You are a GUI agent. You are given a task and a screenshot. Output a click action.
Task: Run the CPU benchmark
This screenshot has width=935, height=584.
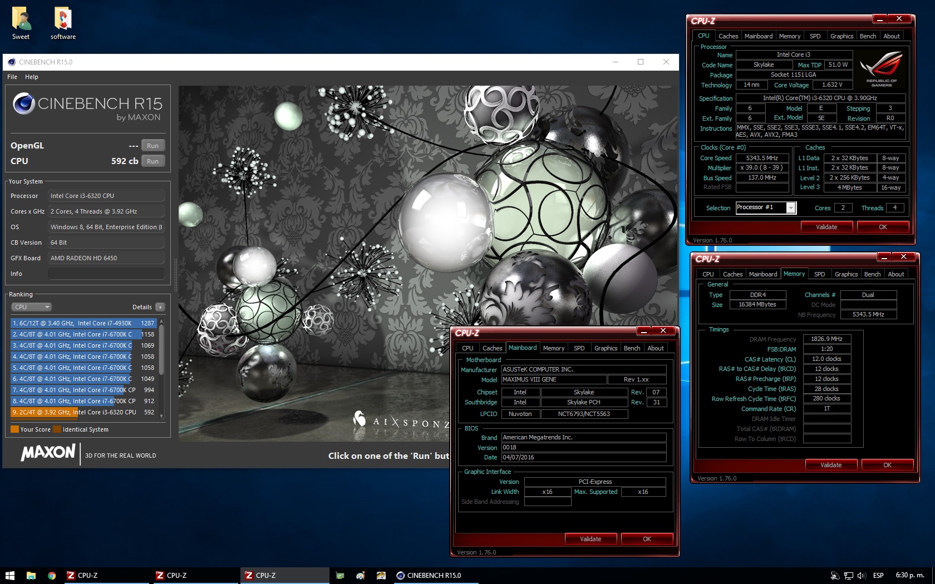[153, 161]
